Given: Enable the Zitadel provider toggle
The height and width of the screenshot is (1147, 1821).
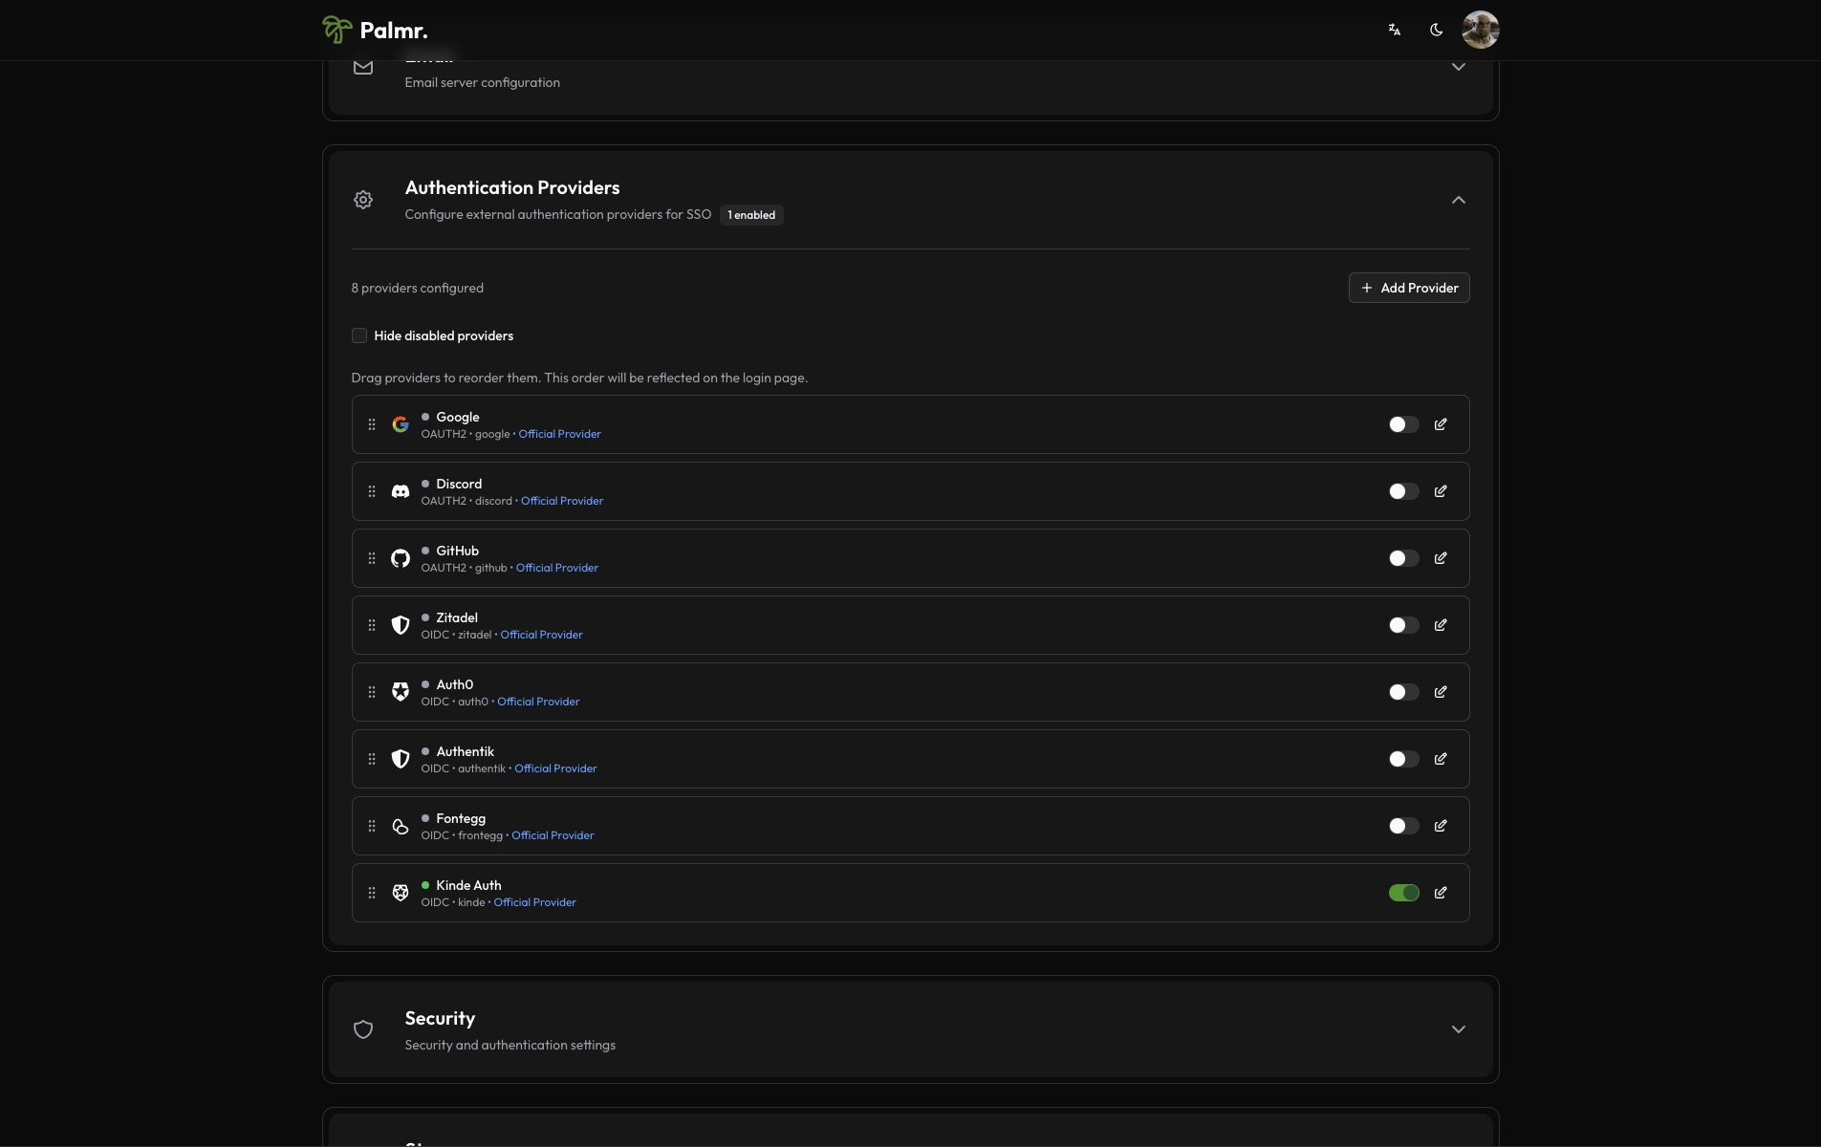Looking at the screenshot, I should click(1403, 625).
